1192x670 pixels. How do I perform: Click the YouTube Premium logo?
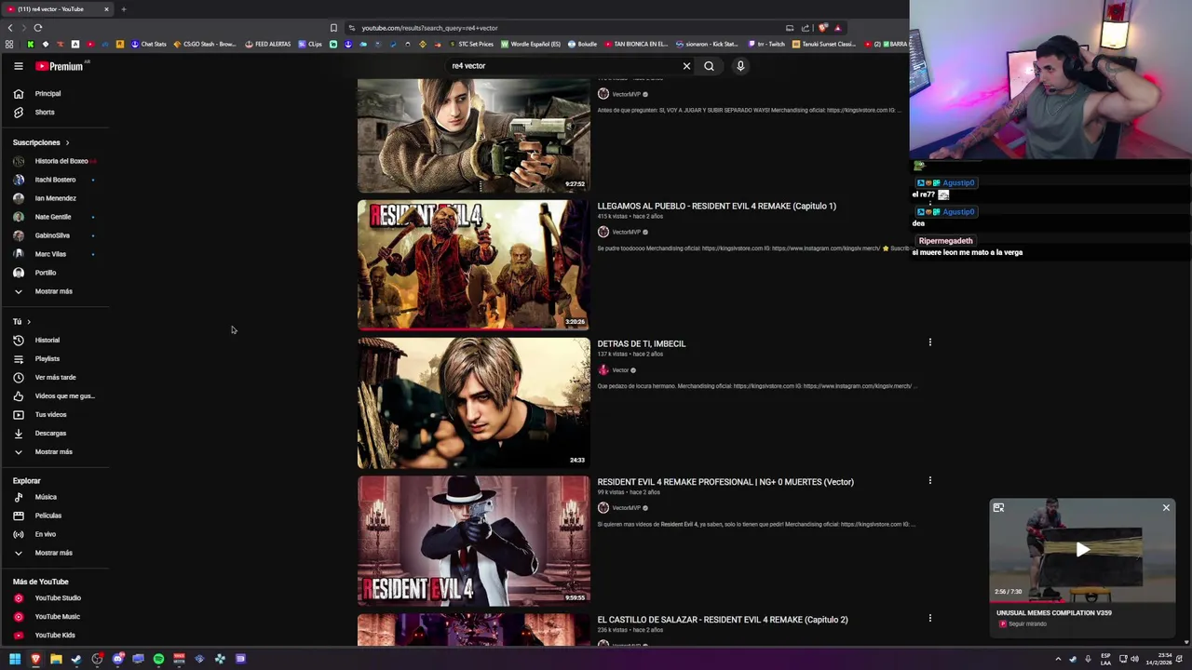click(61, 66)
